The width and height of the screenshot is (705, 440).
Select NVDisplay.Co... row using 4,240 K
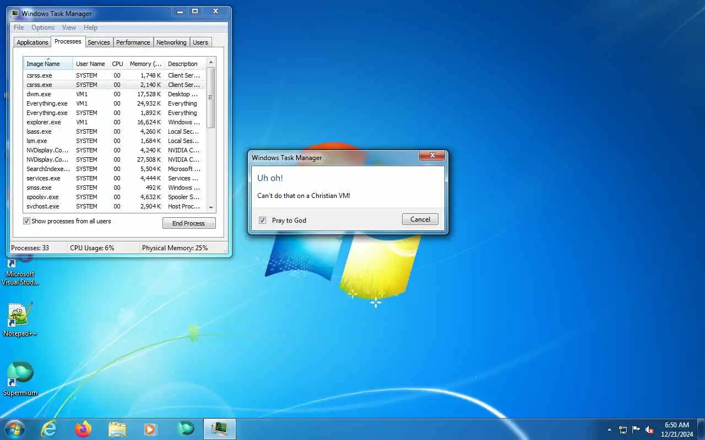(115, 150)
